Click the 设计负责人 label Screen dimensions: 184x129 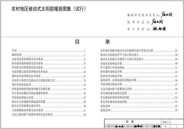pyautogui.click(x=139, y=29)
